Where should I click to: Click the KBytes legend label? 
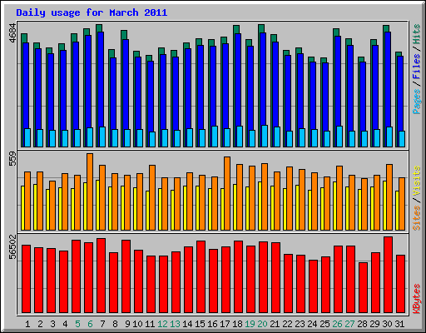[416, 299]
